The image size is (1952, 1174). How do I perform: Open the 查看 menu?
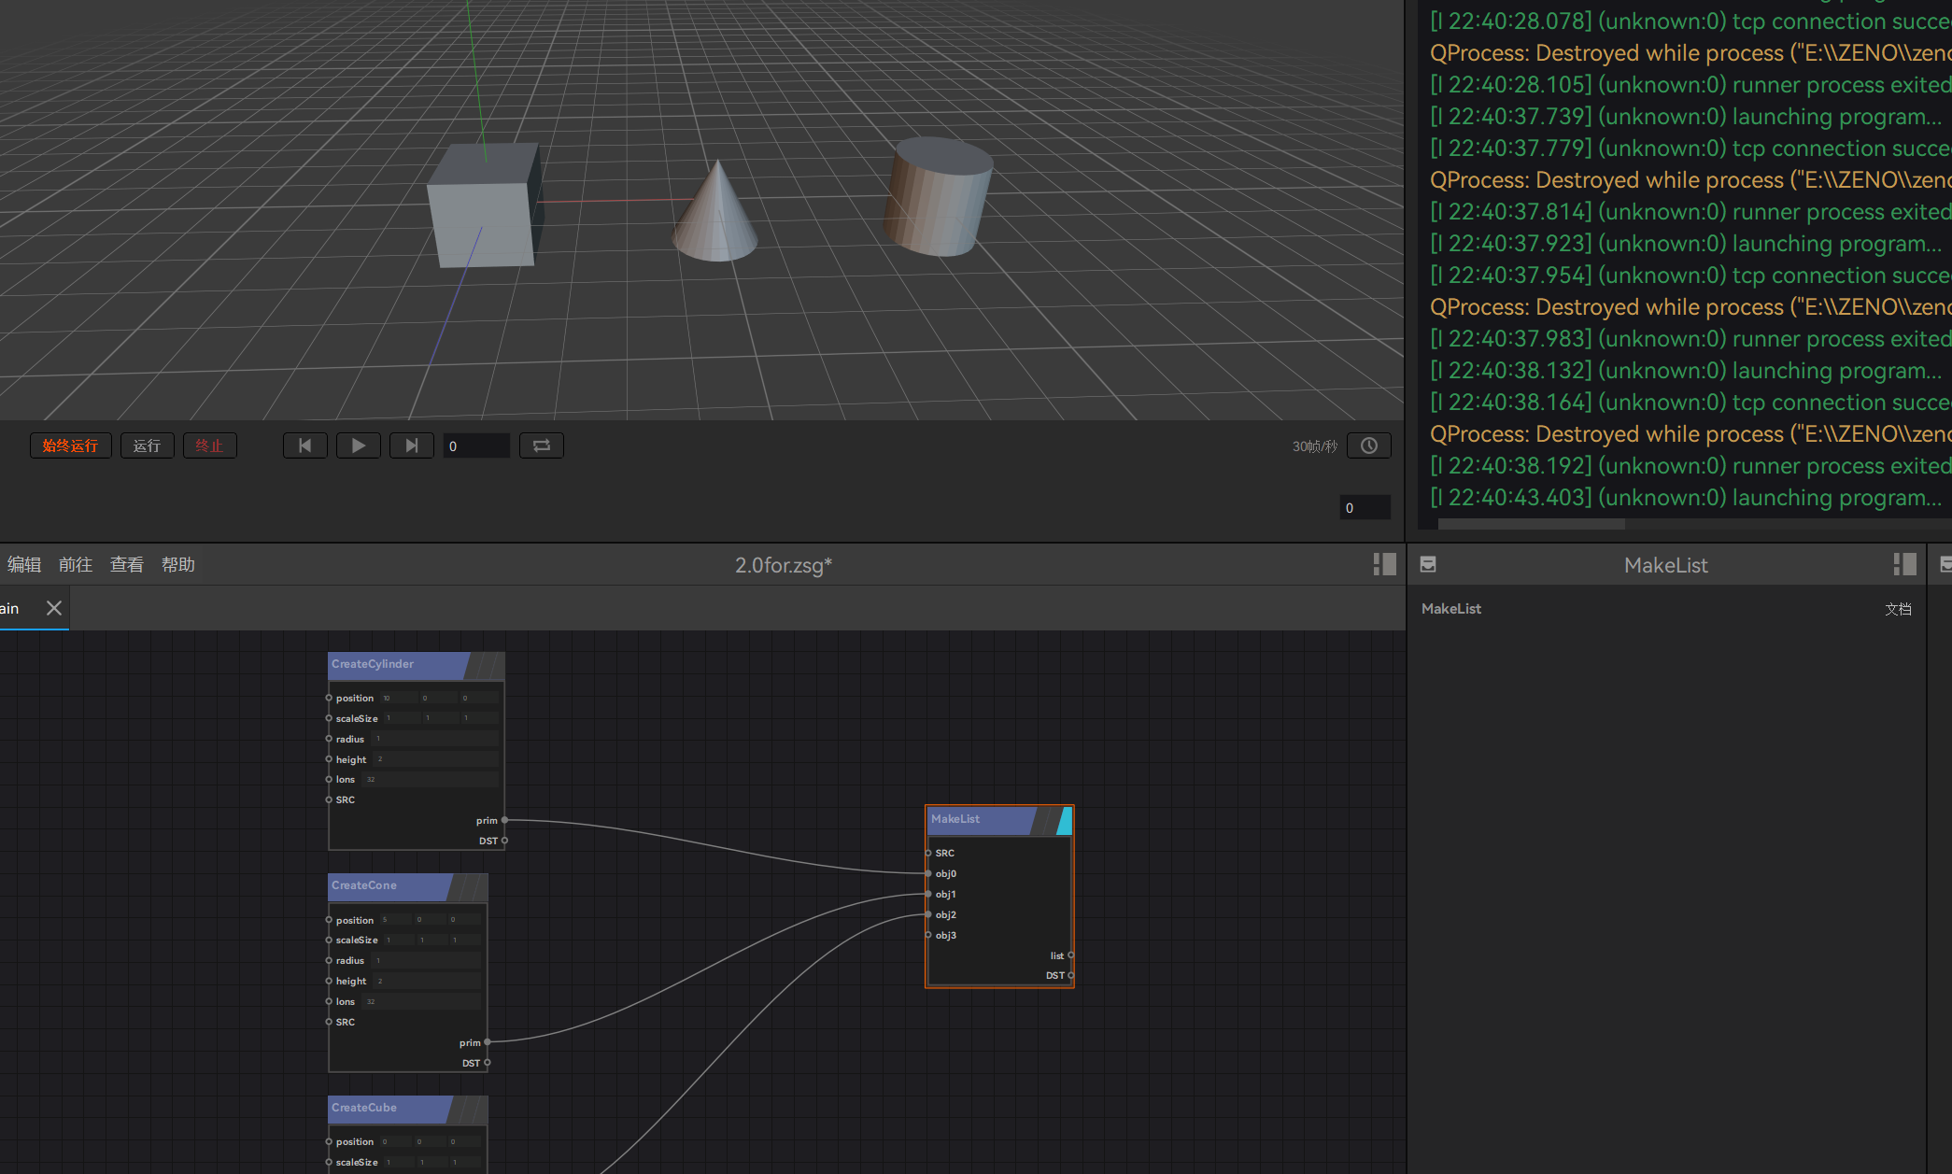pyautogui.click(x=127, y=564)
